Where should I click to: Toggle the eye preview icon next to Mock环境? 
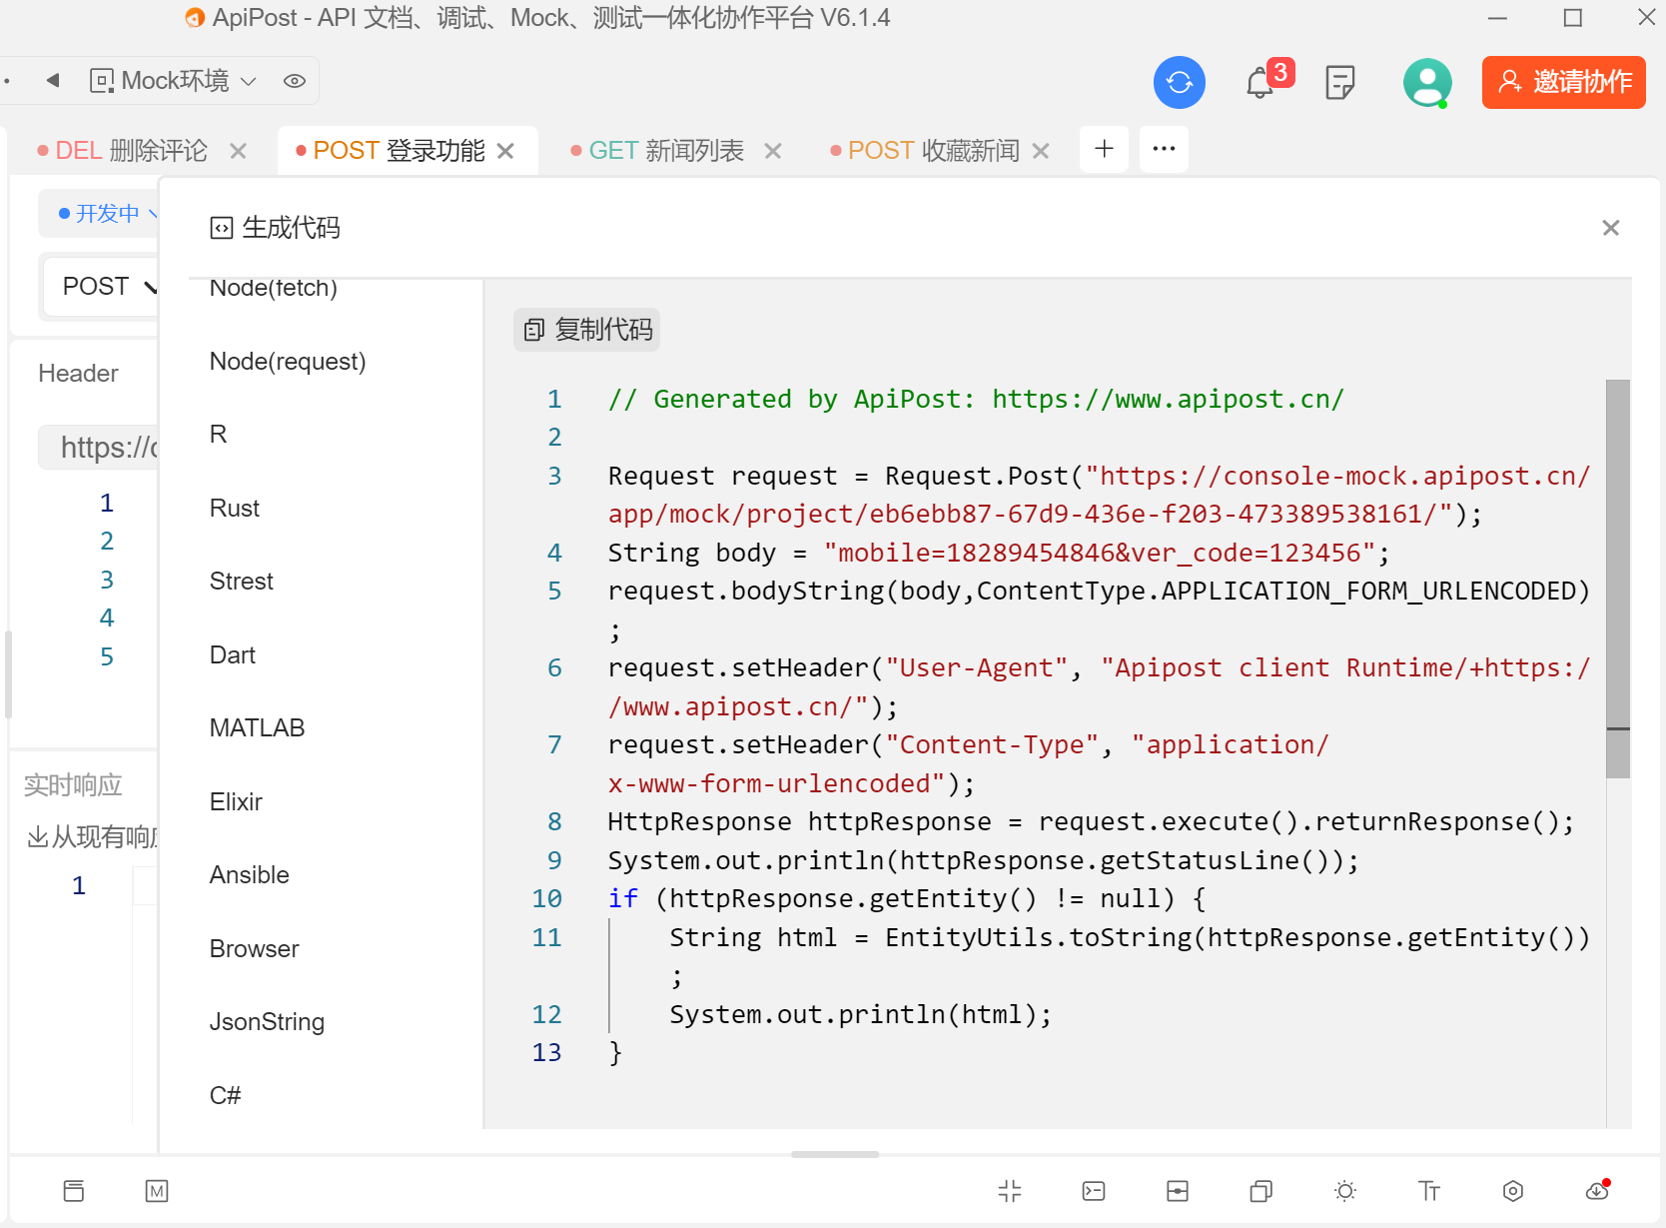(x=294, y=81)
